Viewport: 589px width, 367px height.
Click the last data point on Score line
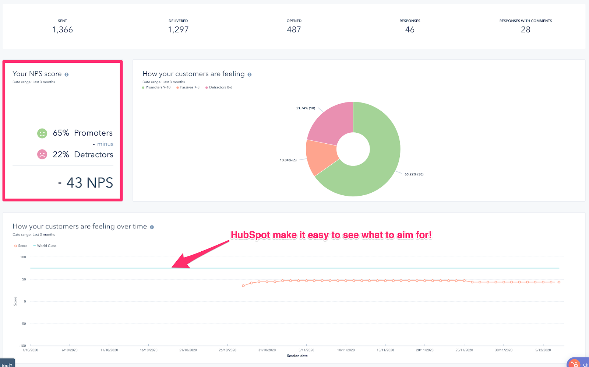pyautogui.click(x=559, y=282)
